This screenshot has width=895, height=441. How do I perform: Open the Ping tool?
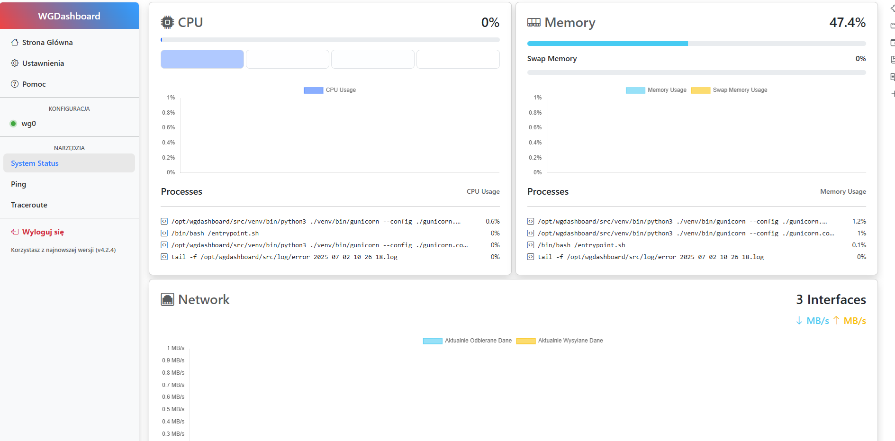click(x=69, y=184)
